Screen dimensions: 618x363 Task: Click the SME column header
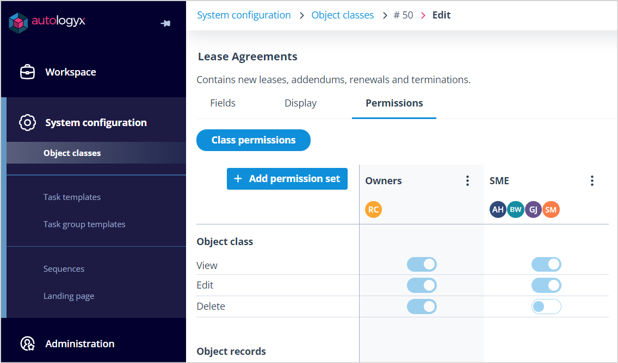[499, 181]
